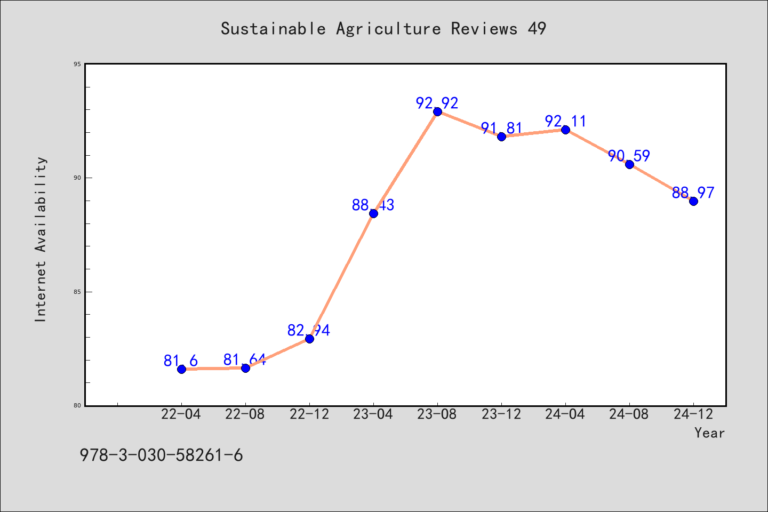Click the 81.6 value label
Image resolution: width=768 pixels, height=512 pixels.
tap(181, 361)
